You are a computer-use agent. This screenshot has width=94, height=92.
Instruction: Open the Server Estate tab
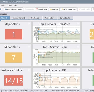point(65,18)
